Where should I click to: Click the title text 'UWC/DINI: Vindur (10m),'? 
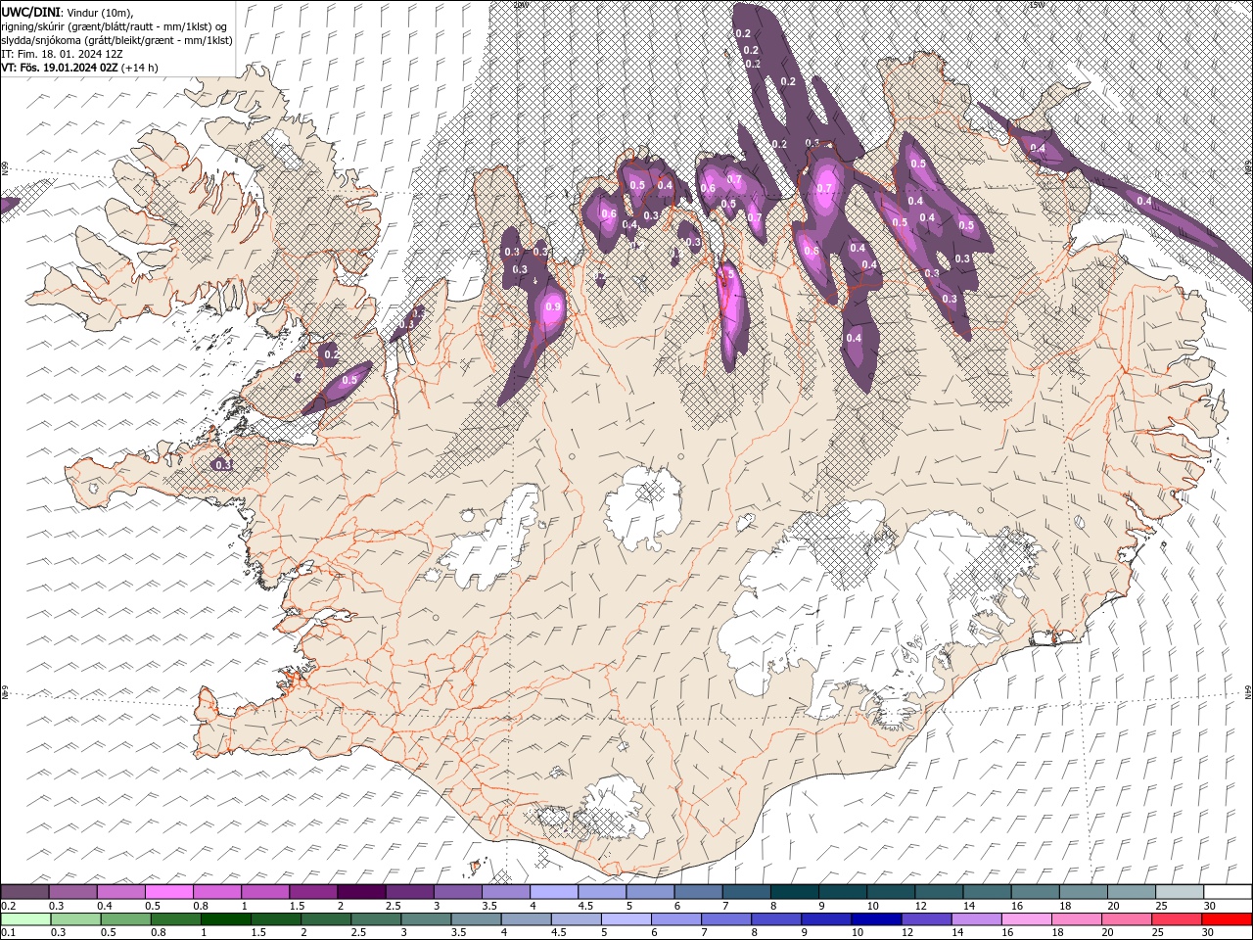[67, 12]
